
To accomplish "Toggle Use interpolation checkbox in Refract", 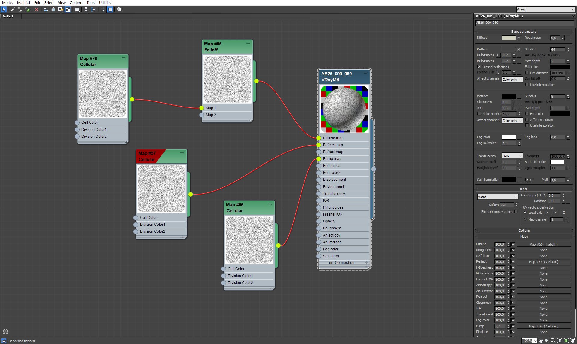I will 527,126.
